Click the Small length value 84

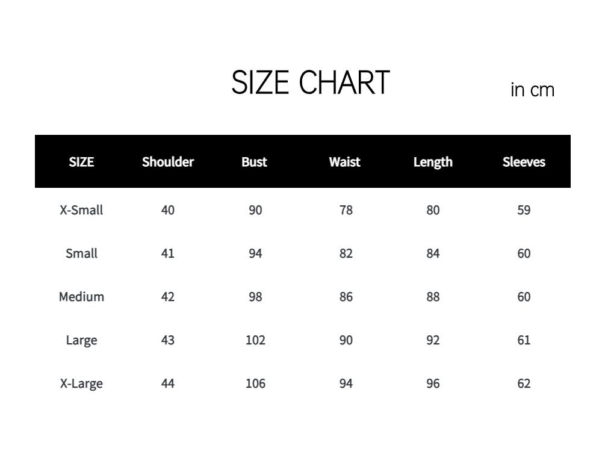coord(433,253)
